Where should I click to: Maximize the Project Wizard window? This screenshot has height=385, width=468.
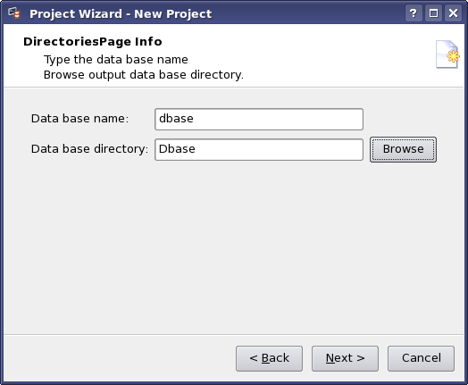[433, 13]
